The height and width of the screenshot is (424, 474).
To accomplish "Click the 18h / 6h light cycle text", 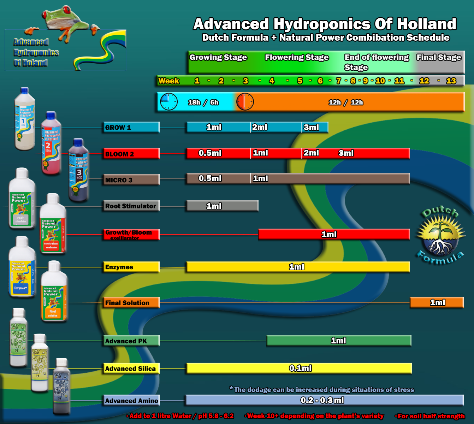I will pyautogui.click(x=203, y=102).
